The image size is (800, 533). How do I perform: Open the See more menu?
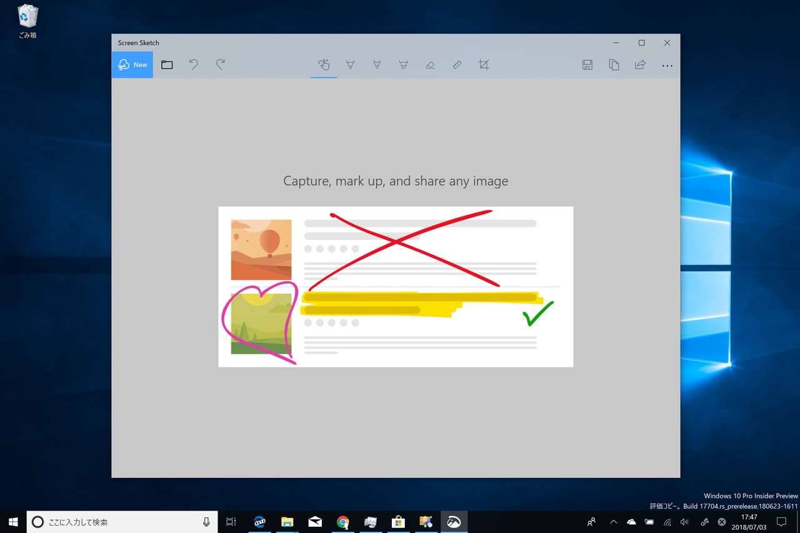click(x=667, y=64)
